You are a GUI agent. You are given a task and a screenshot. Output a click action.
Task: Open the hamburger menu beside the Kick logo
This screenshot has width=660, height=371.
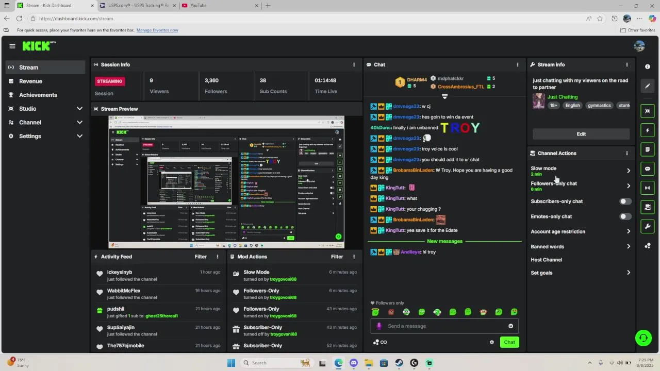pyautogui.click(x=12, y=46)
